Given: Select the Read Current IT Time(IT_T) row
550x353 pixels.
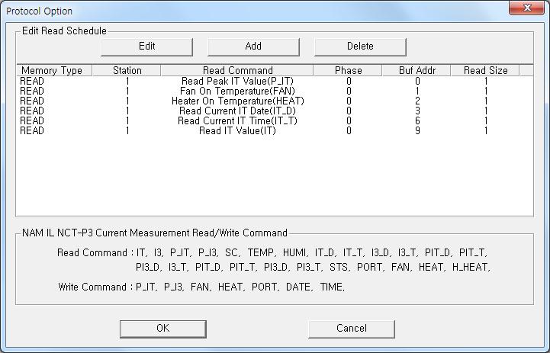Looking at the screenshot, I should click(x=237, y=120).
